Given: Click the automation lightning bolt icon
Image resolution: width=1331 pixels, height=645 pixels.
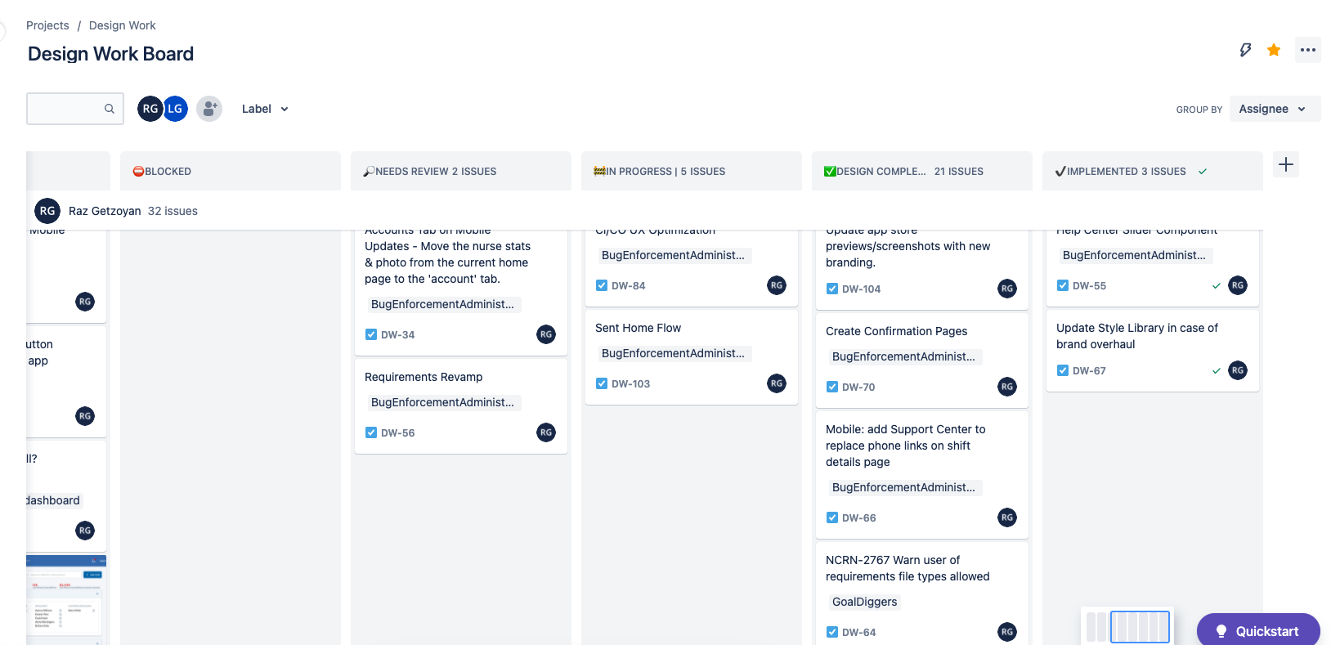Looking at the screenshot, I should (1245, 50).
